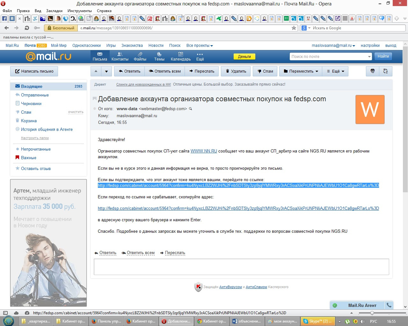Click the WWW.NN.RU link in message
408x326 pixels.
pyautogui.click(x=204, y=151)
